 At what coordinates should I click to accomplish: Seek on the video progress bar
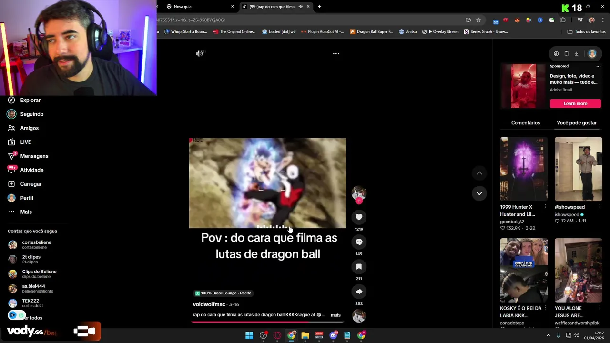tap(267, 322)
